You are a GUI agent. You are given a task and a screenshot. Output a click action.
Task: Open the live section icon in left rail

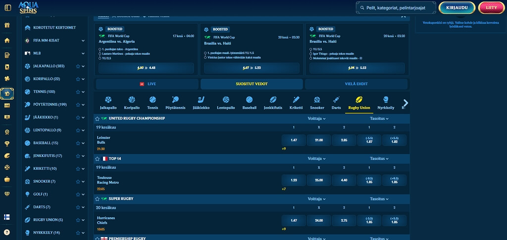pos(7,106)
